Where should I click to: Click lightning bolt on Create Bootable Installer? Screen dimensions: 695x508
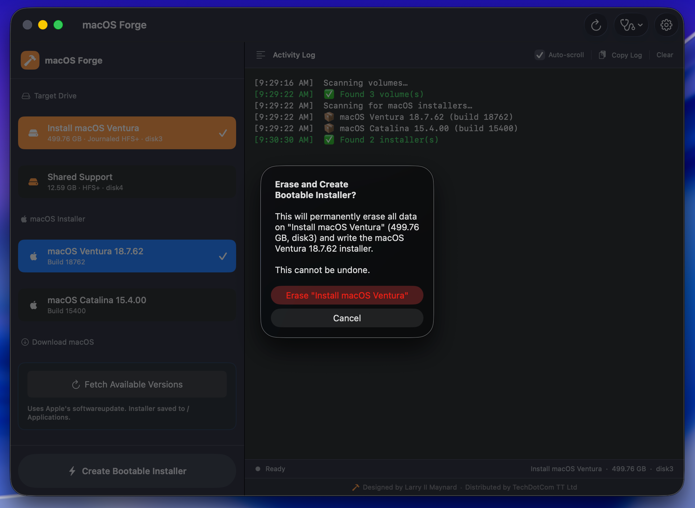point(72,471)
